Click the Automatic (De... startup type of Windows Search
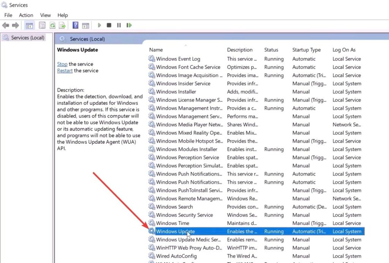Image resolution: width=389 pixels, height=263 pixels. coord(310,207)
